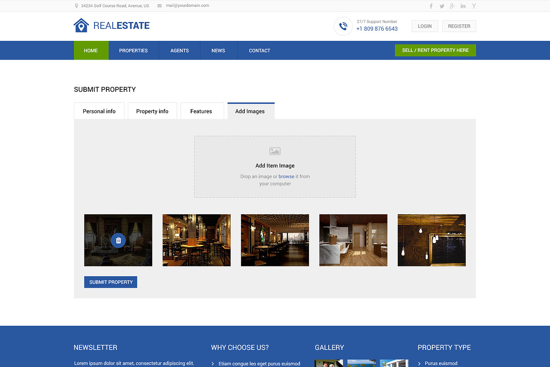
Task: Open the Y social icon in top bar
Action: tap(474, 6)
